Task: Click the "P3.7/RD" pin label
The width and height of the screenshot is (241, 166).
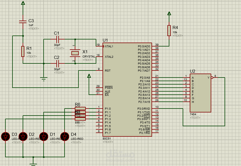Action: [x=144, y=133]
